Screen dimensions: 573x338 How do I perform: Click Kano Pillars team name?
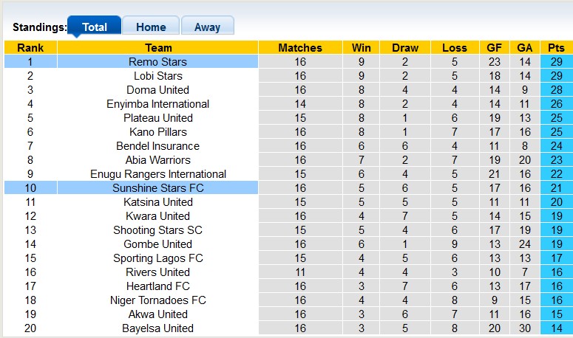point(157,132)
